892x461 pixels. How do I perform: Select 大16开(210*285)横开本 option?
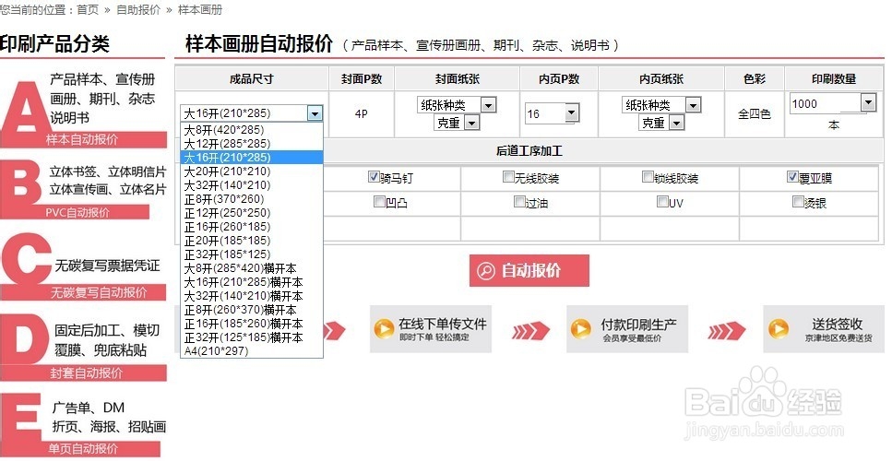(252, 282)
